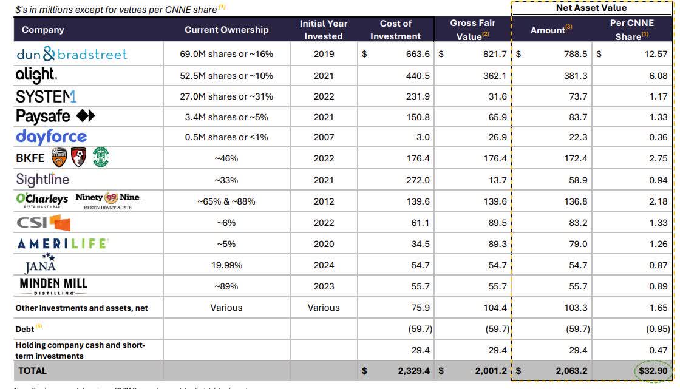Screen dimensions: 680x389
Task: Click the 104.4 other investments gross fair value
Action: click(x=495, y=308)
